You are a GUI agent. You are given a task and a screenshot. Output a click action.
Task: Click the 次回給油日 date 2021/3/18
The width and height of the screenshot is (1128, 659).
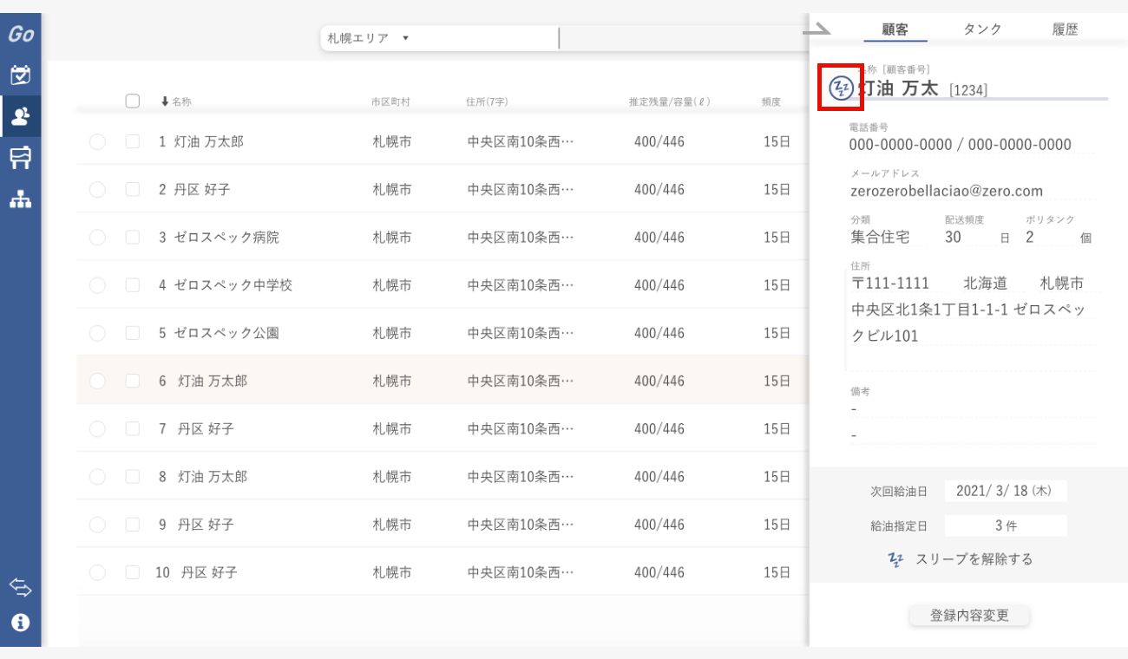[x=1005, y=491]
